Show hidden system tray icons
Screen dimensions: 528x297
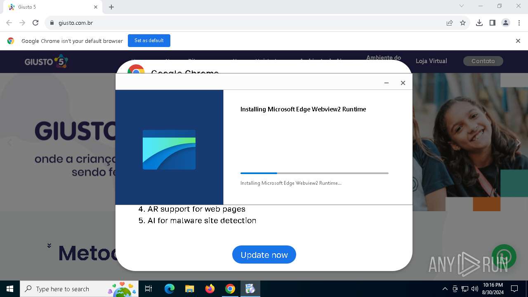tap(445, 289)
